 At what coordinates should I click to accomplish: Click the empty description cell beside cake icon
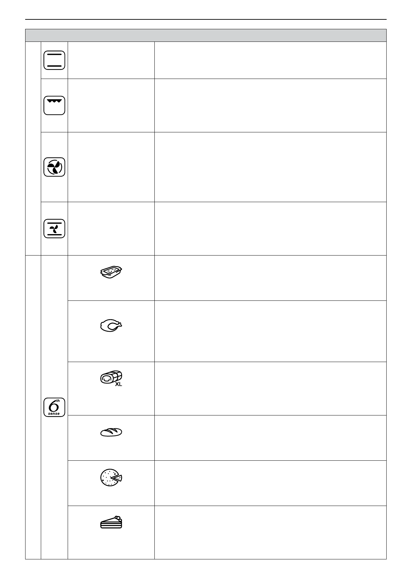270,533
